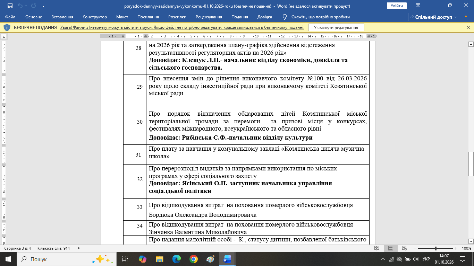Click word count Кількість слів: 914
Viewport: 474px width, 266px height.
[x=54, y=248]
